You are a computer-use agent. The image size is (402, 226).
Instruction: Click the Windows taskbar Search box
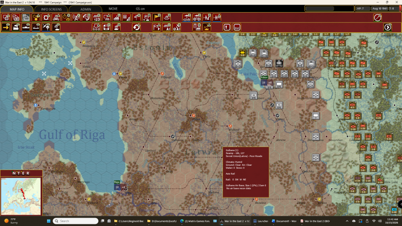click(76, 221)
